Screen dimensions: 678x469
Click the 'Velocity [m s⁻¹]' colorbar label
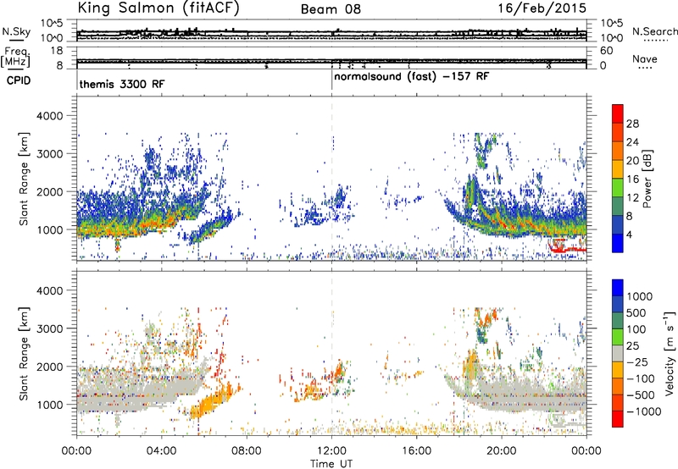click(x=670, y=352)
